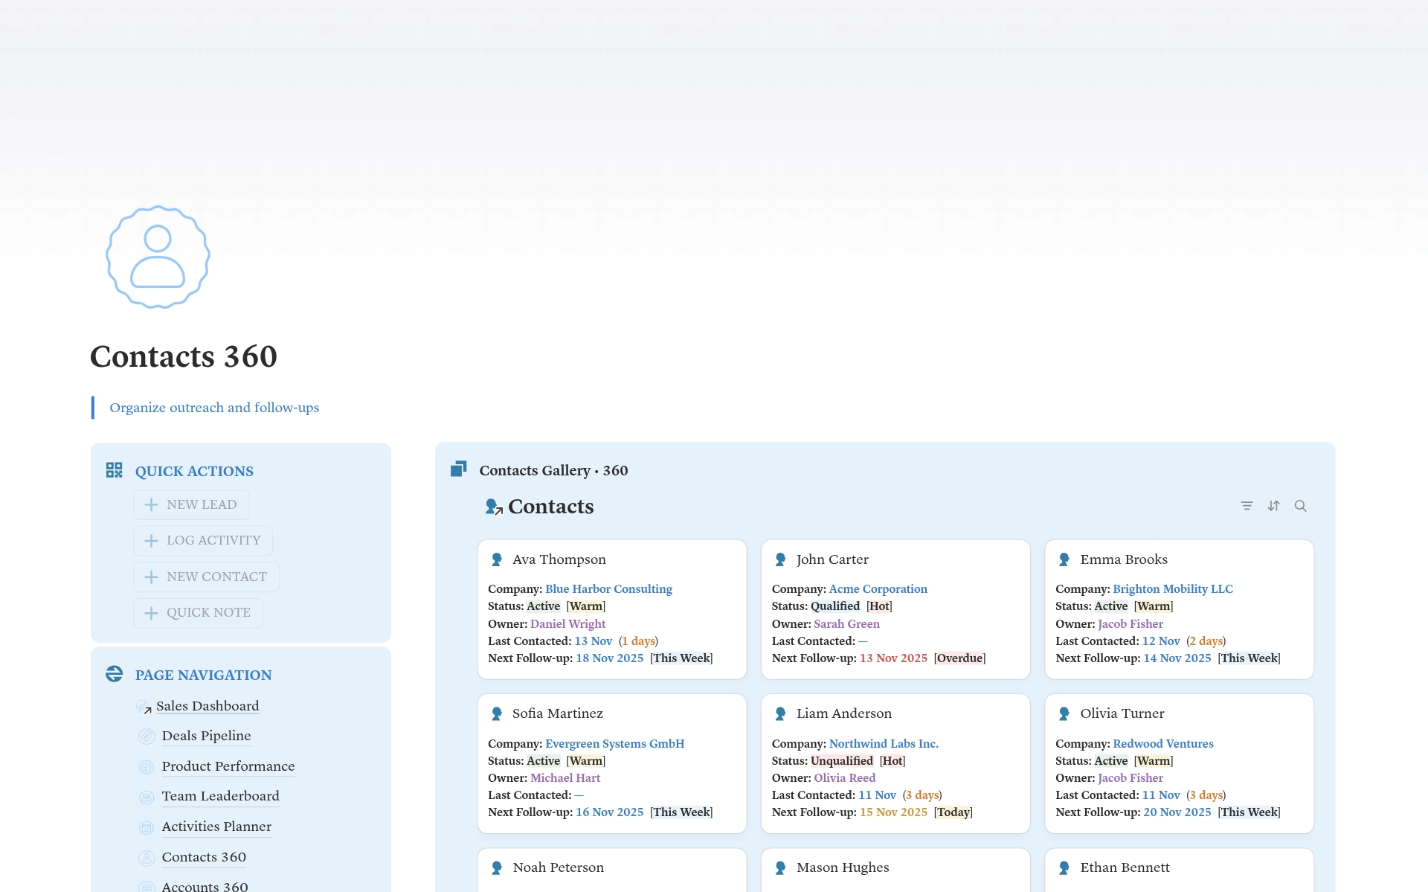This screenshot has width=1428, height=892.
Task: Open Sofia Martinez contact card
Action: coord(611,763)
